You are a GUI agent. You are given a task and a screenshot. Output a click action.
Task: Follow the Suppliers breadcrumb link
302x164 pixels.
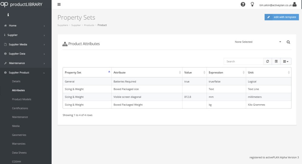click(x=63, y=25)
